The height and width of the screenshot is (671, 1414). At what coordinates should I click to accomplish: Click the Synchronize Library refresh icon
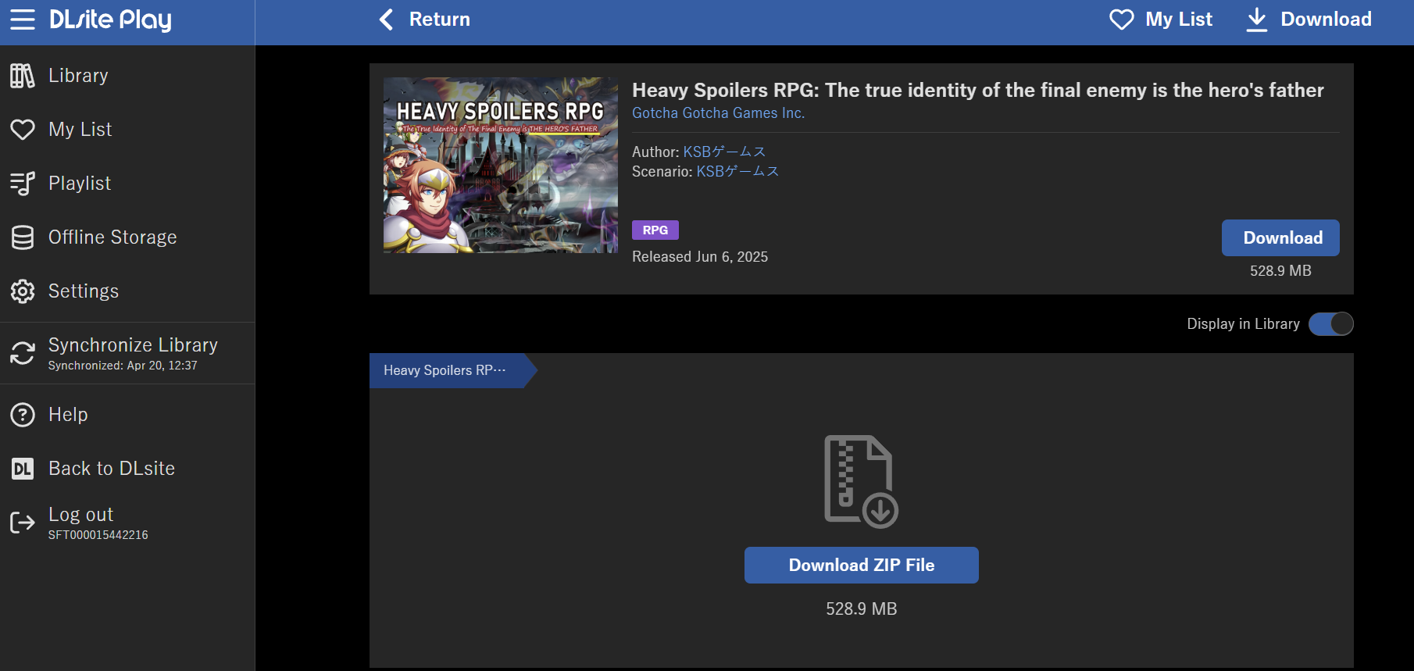pyautogui.click(x=23, y=353)
